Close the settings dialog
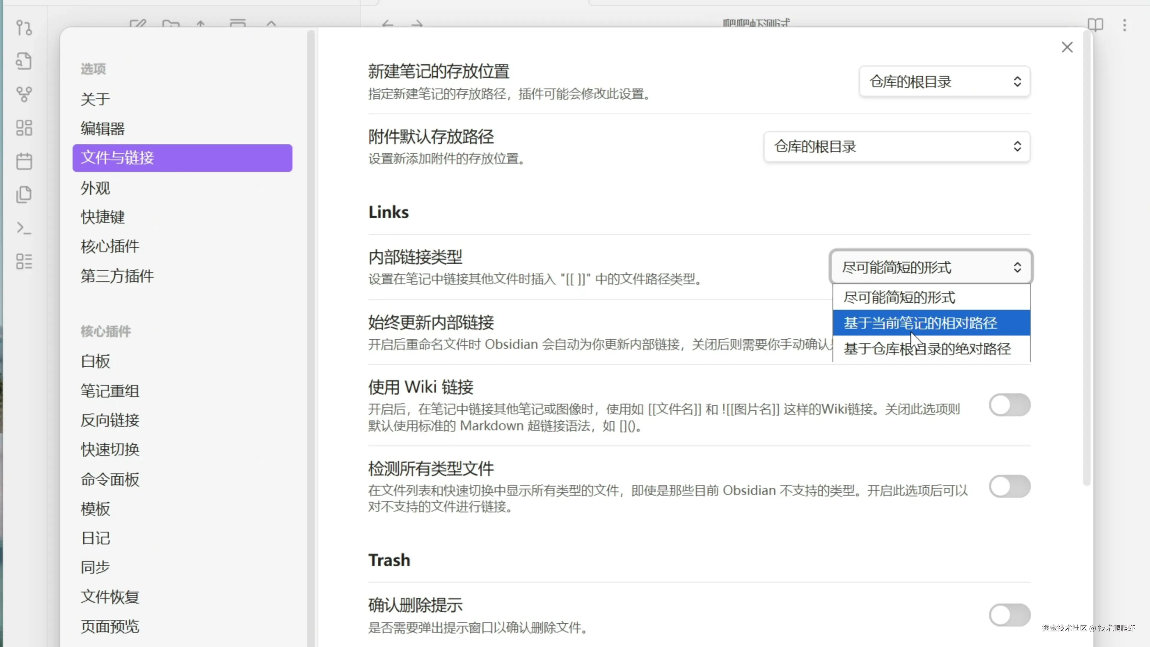 [x=1067, y=47]
